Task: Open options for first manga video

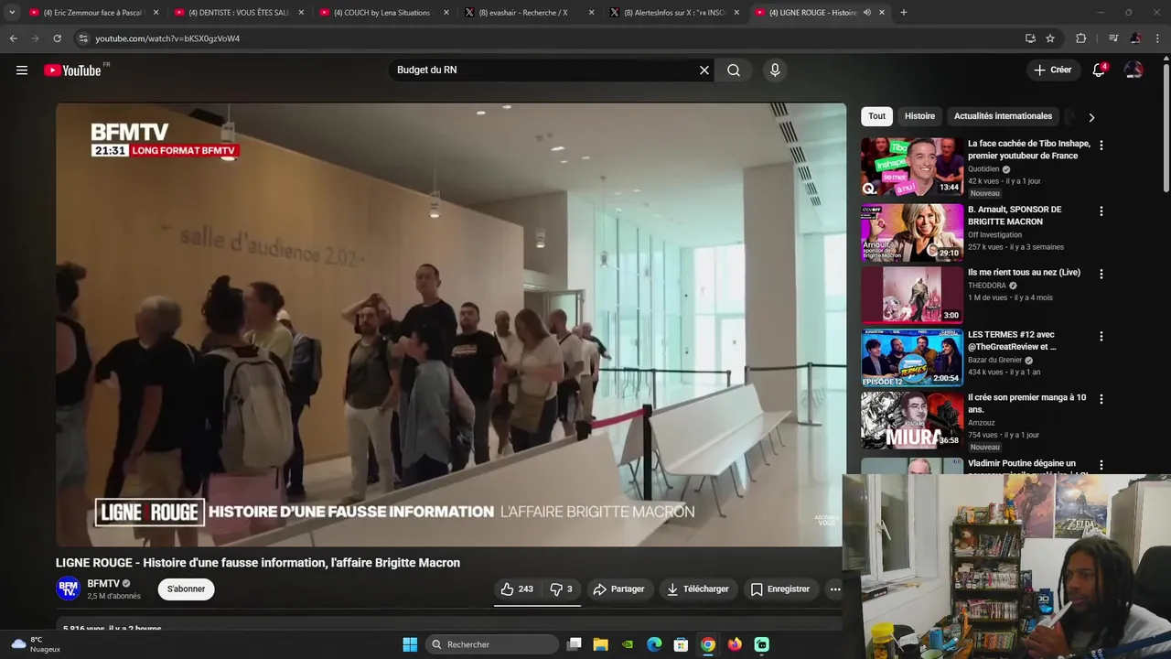Action: [x=1101, y=399]
